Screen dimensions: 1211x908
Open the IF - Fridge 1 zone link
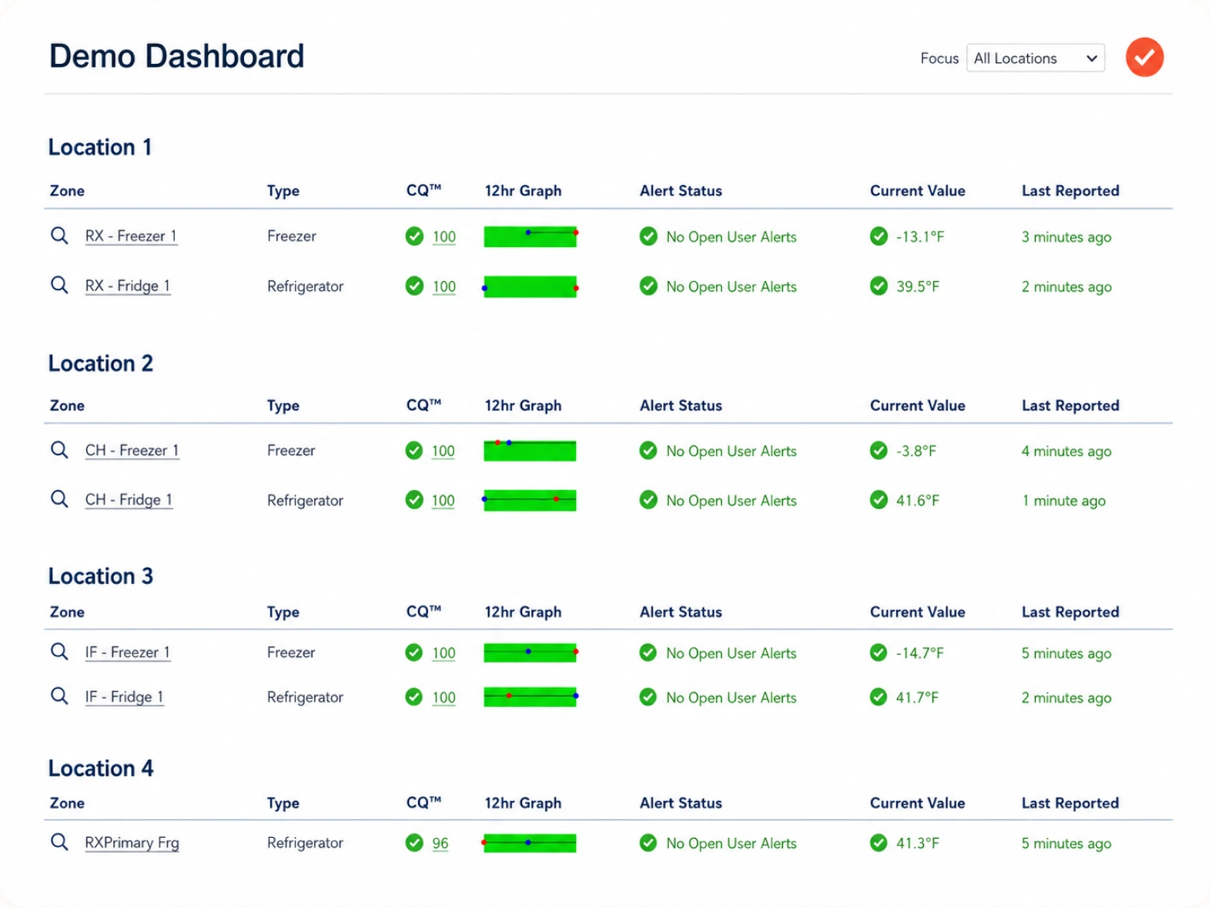(x=124, y=697)
